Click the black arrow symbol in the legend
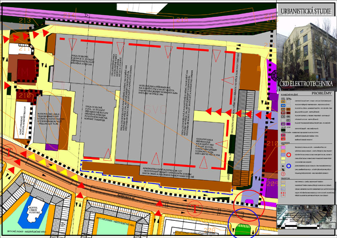The image size is (337, 238). [283, 166]
